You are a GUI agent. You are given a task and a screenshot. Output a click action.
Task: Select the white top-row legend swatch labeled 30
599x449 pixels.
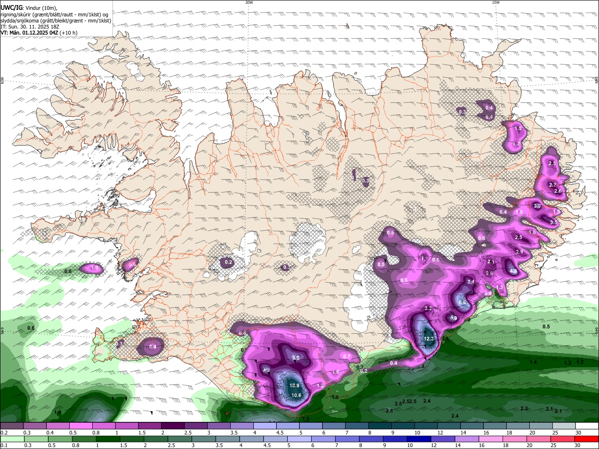click(x=587, y=426)
